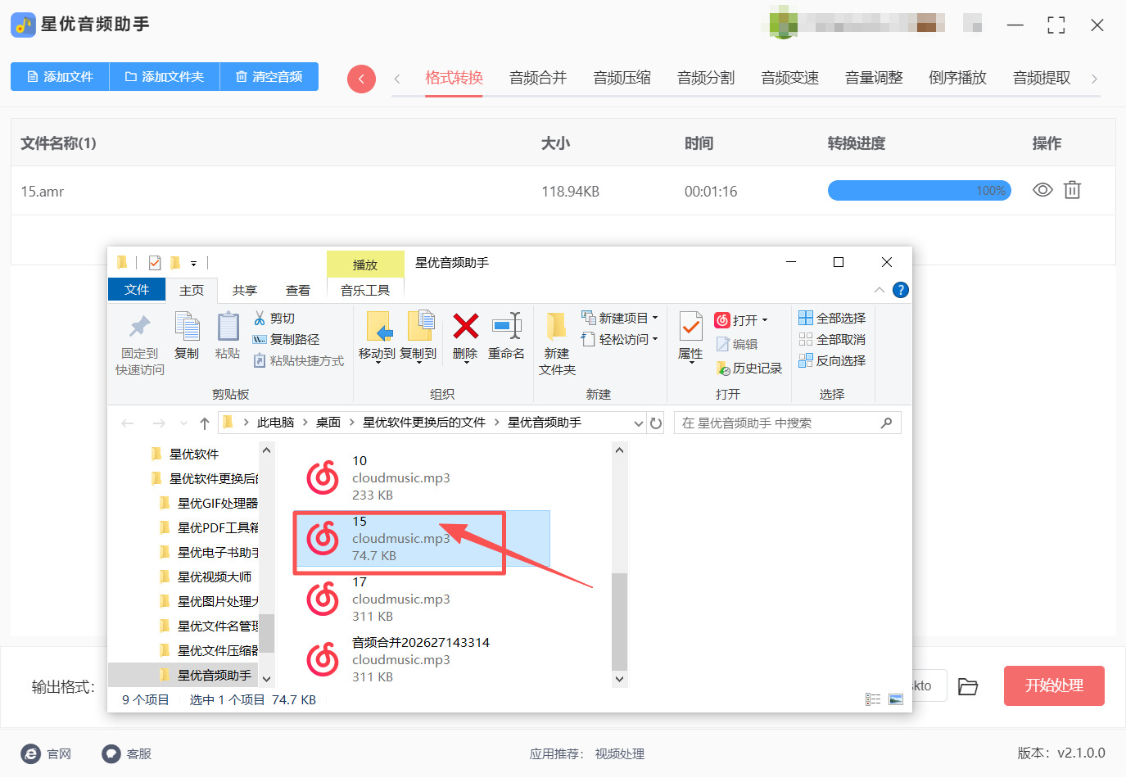Click Cut in the clipboard group

pos(274,318)
